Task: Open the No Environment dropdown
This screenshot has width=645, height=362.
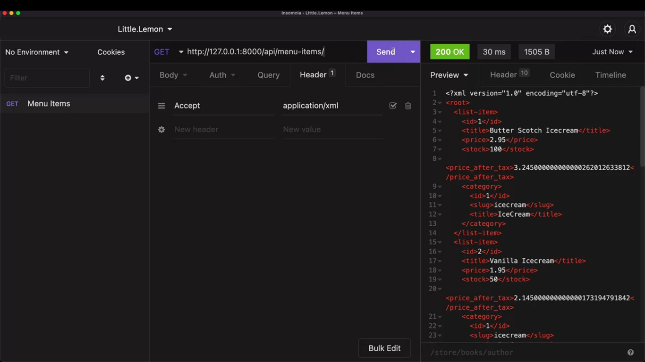Action: [37, 52]
